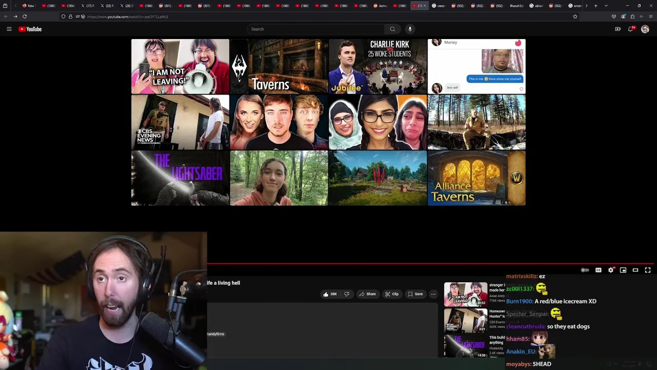The image size is (657, 370).
Task: Play the three women with glasses end-screen video
Action: (x=378, y=122)
